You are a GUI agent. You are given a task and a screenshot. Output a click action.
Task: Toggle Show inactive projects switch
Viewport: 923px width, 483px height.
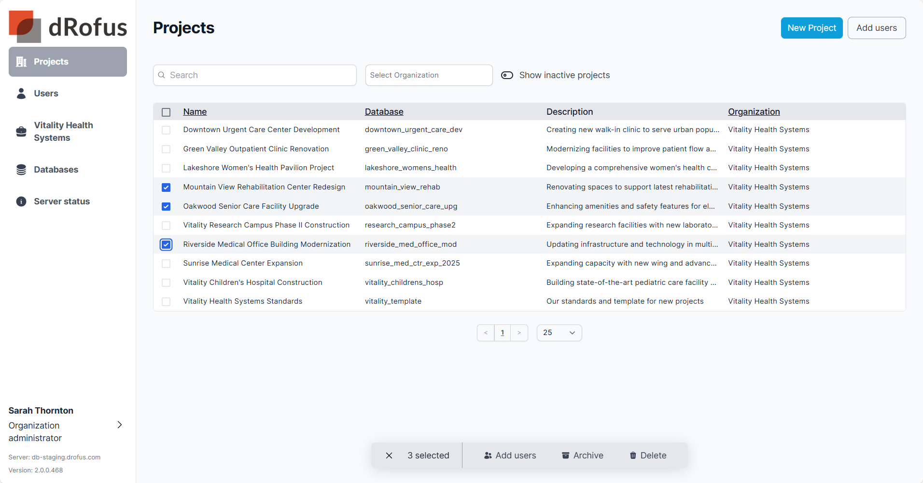(x=507, y=75)
